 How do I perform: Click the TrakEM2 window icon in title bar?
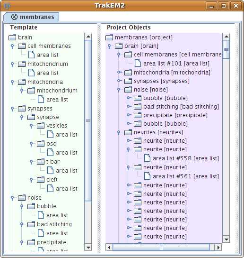7,6
